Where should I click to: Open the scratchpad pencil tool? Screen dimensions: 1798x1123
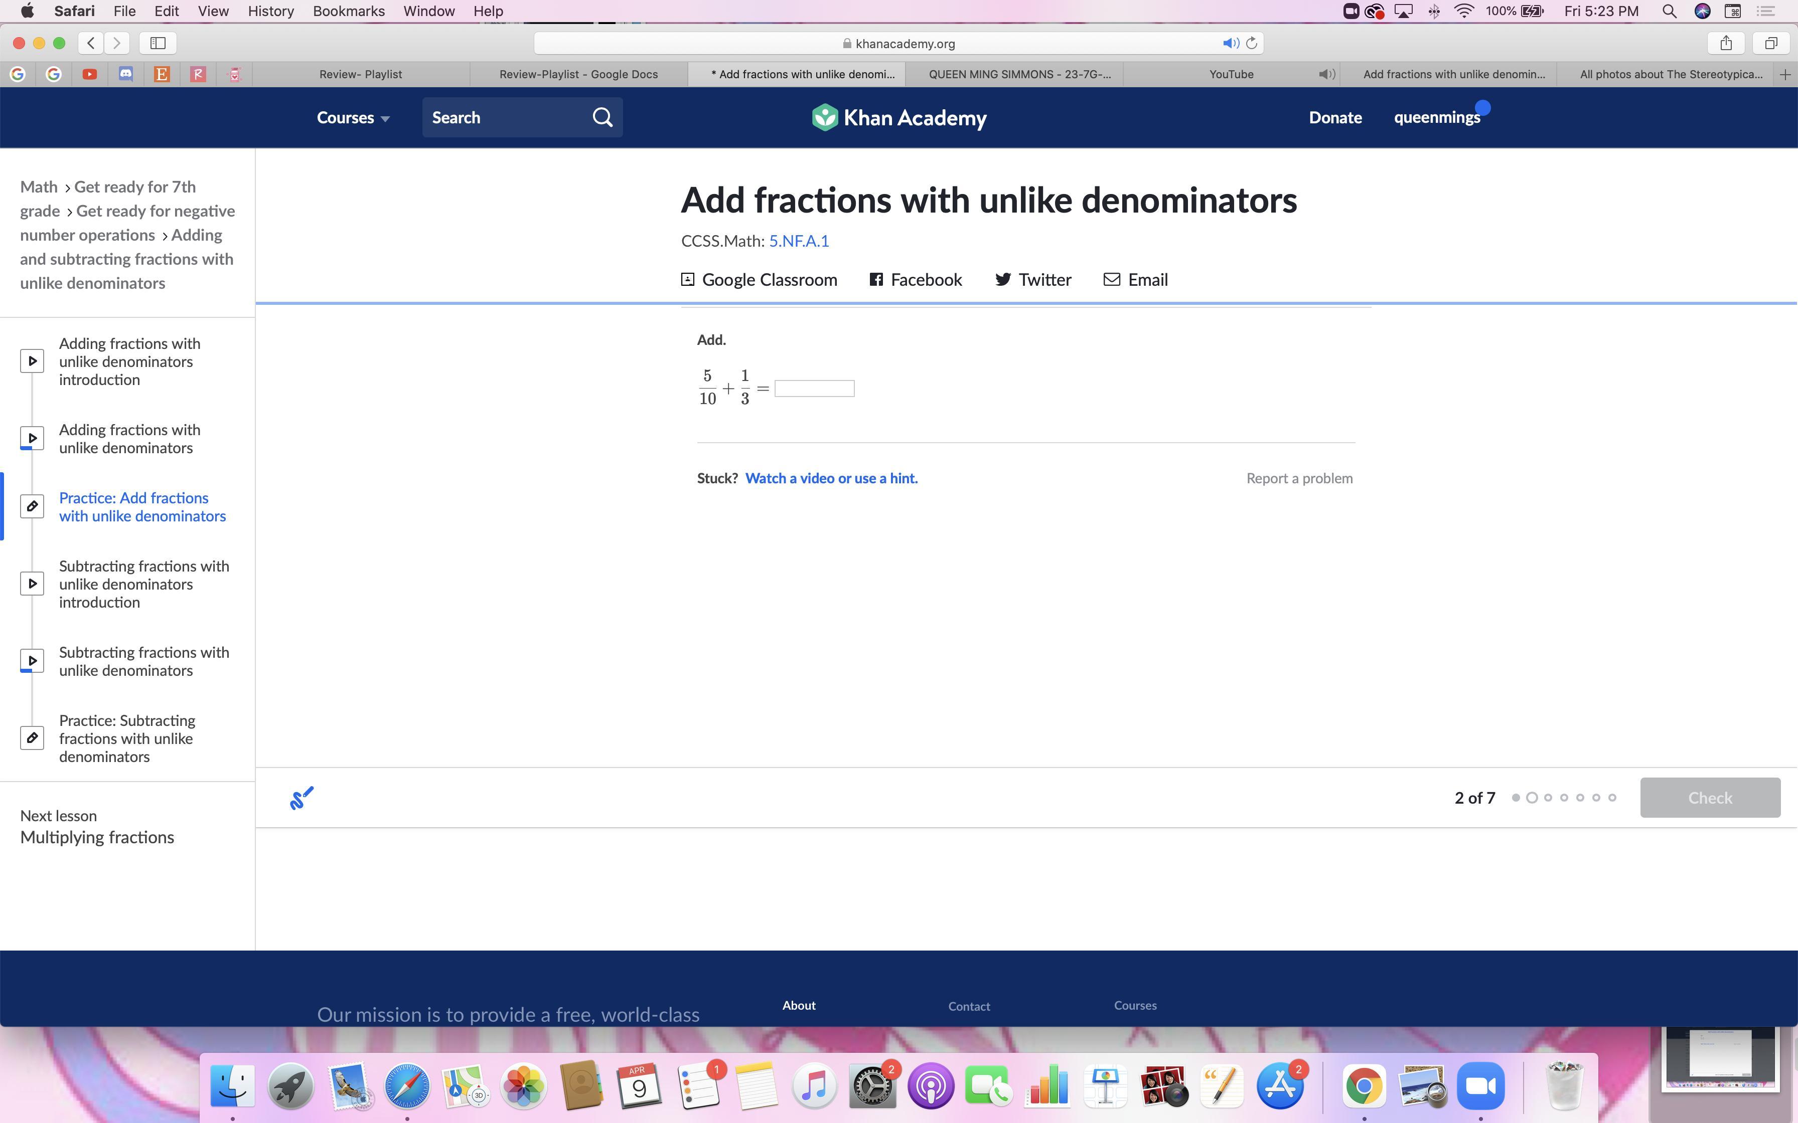[x=302, y=798]
